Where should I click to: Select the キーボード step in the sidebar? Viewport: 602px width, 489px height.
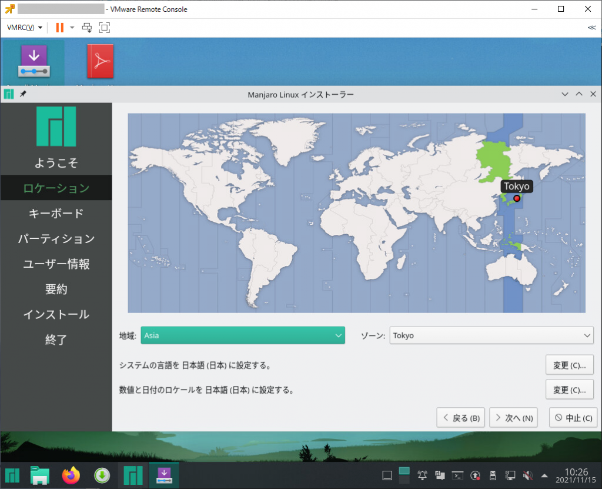(x=56, y=214)
